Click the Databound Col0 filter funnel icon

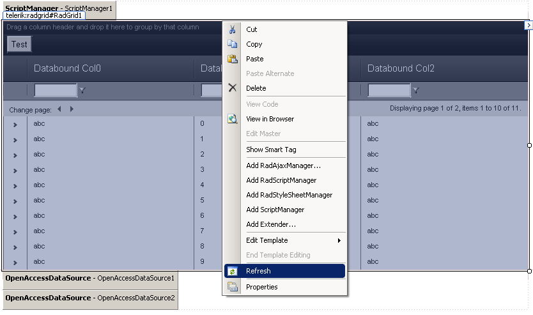(82, 91)
